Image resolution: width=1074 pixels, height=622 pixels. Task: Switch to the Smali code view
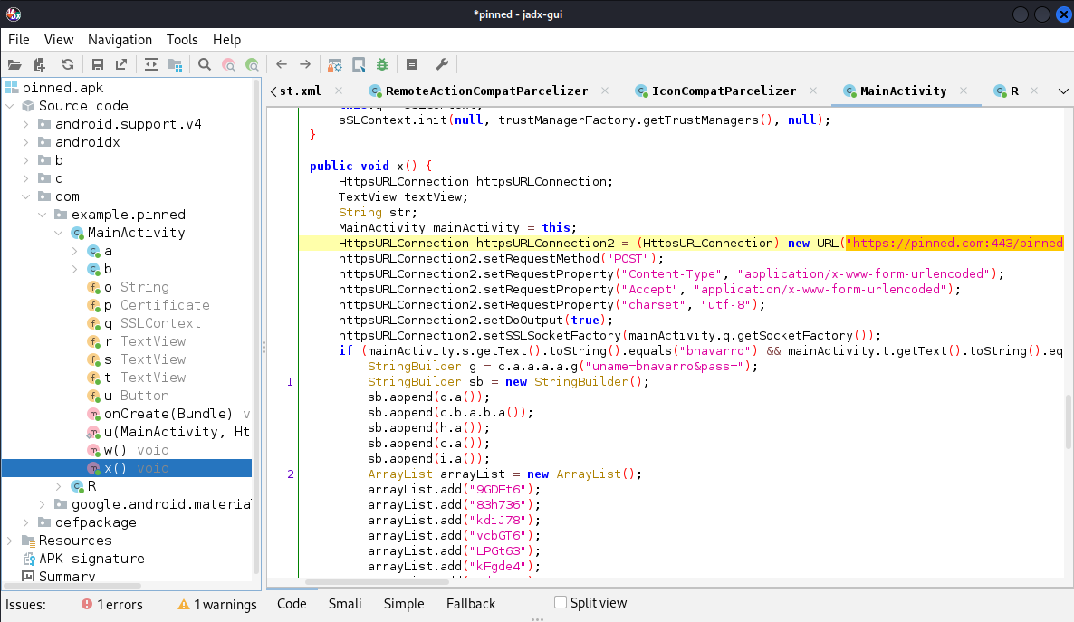click(x=344, y=604)
